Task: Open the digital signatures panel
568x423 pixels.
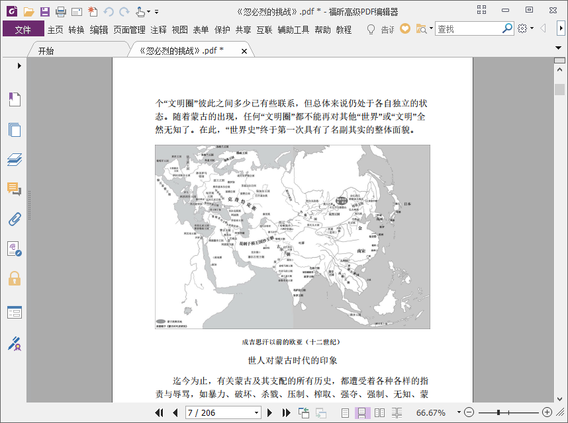Action: [15, 249]
